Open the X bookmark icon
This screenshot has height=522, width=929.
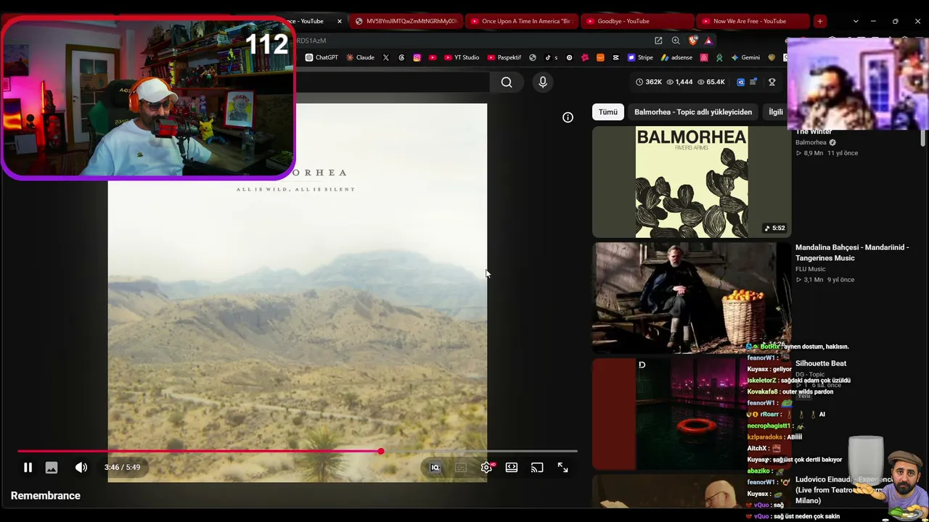tap(385, 57)
